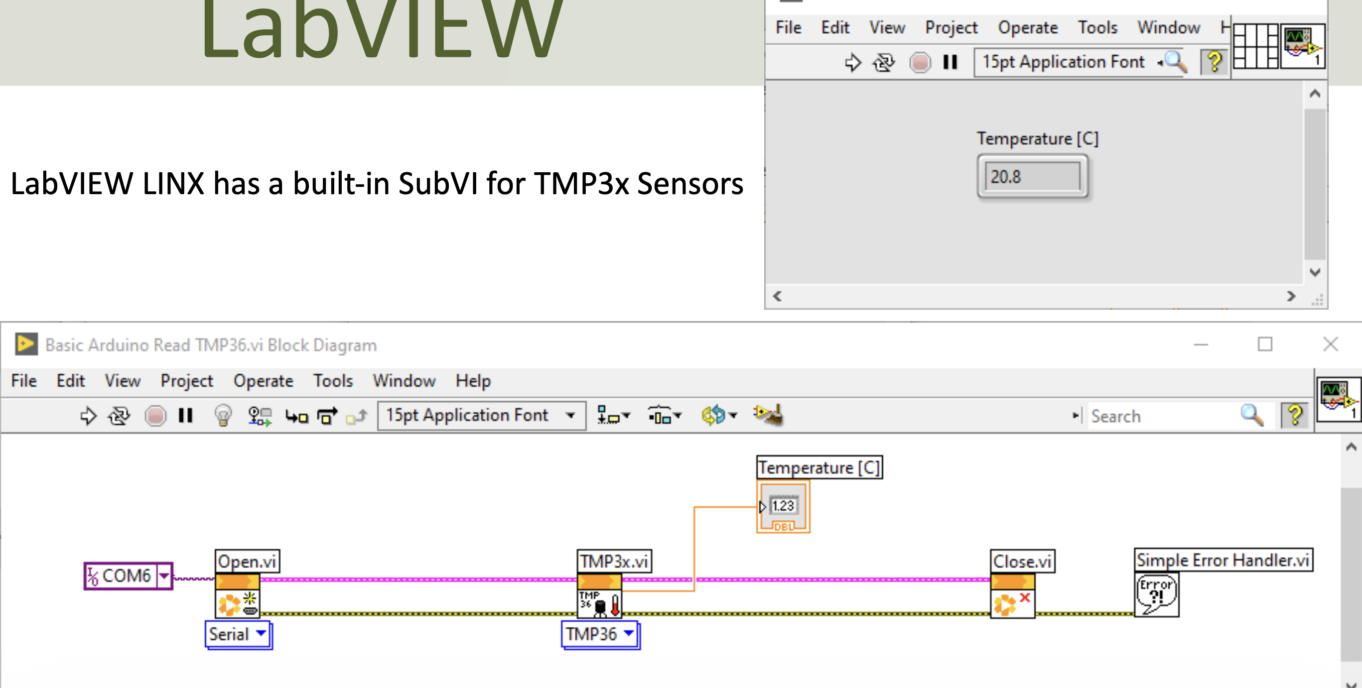Open the COM6 serial port dropdown arrow
This screenshot has width=1362, height=688.
coord(164,576)
